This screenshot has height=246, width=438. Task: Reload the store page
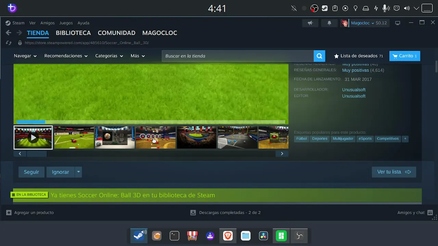(9, 43)
